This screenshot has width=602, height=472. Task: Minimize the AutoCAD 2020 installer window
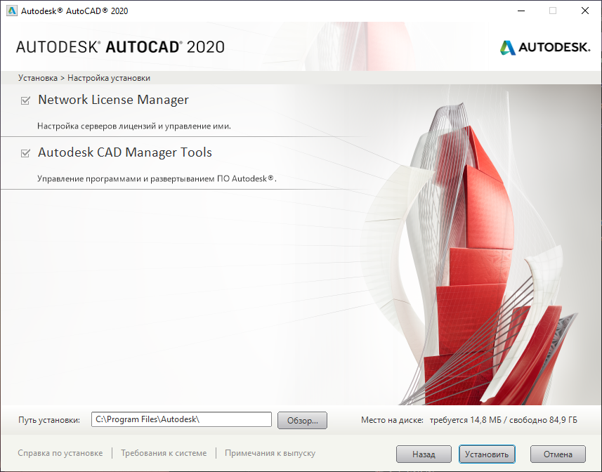click(x=521, y=11)
